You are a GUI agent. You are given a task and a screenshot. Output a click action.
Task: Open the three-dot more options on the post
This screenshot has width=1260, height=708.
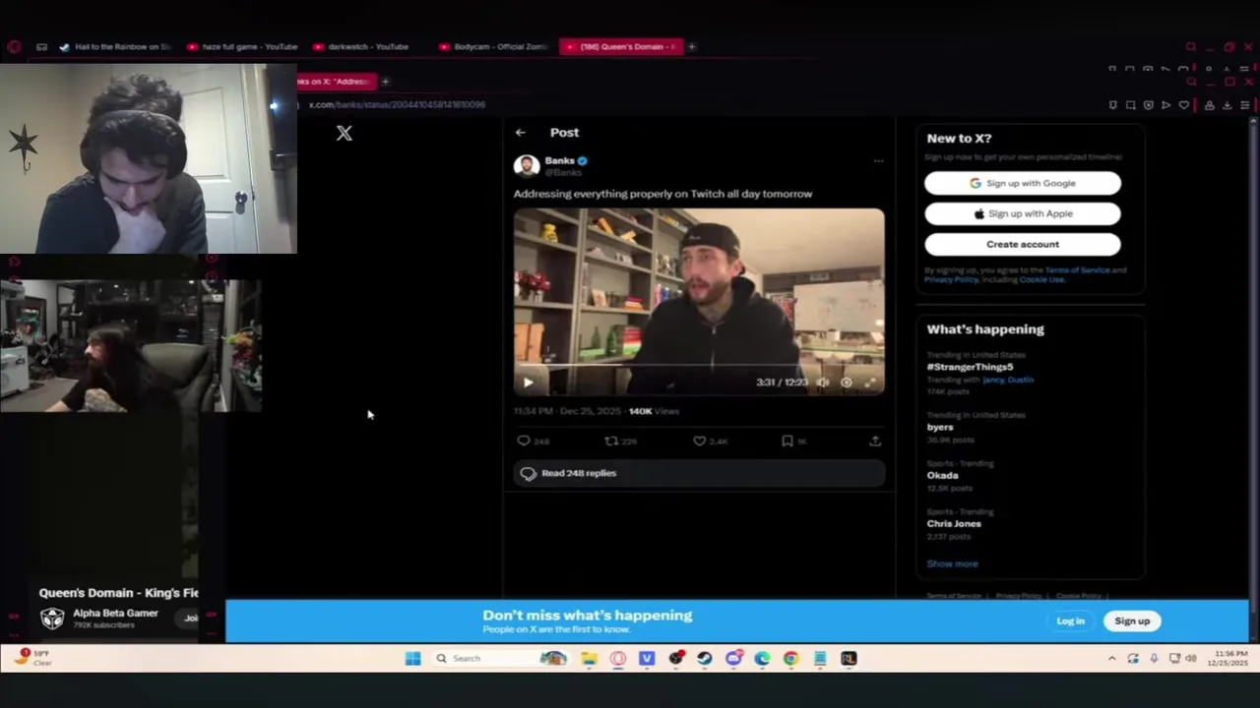tap(878, 160)
